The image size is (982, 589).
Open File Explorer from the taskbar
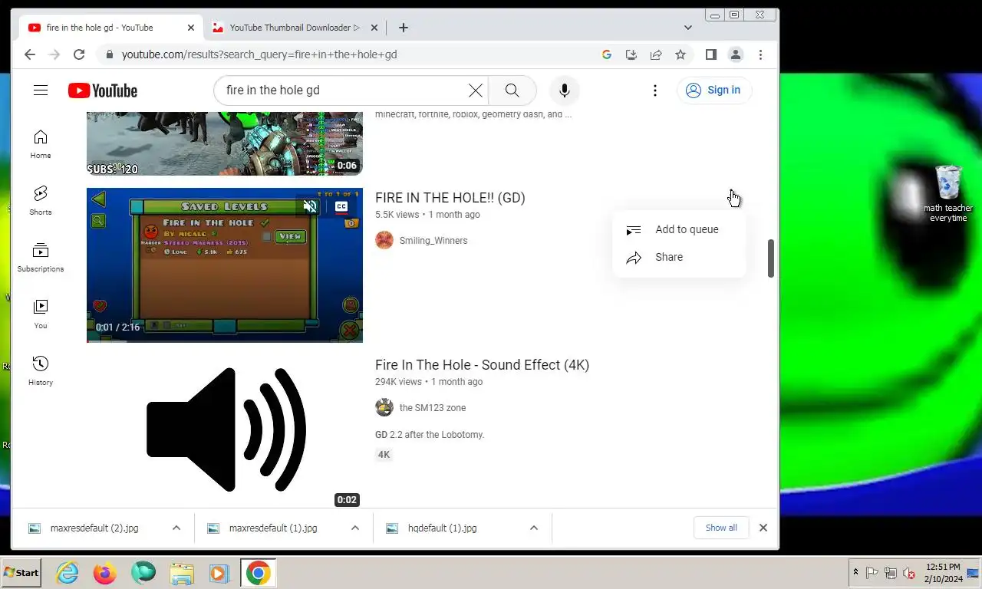(182, 573)
